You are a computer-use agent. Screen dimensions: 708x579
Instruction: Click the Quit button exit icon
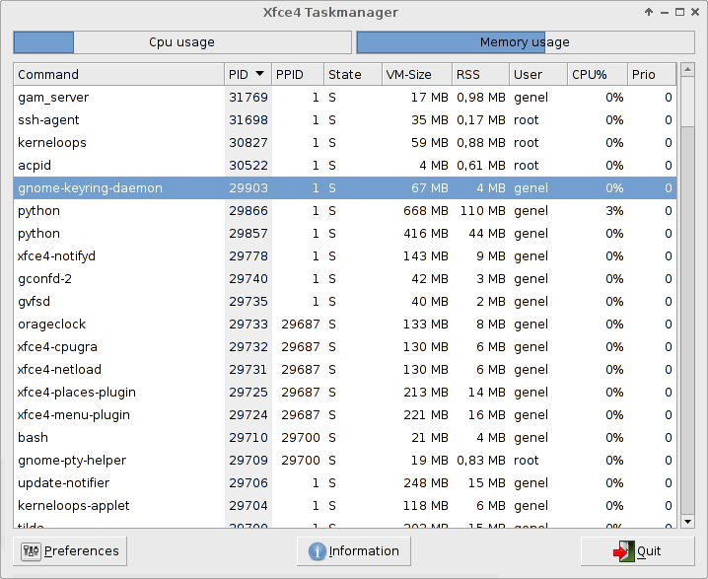[x=622, y=551]
